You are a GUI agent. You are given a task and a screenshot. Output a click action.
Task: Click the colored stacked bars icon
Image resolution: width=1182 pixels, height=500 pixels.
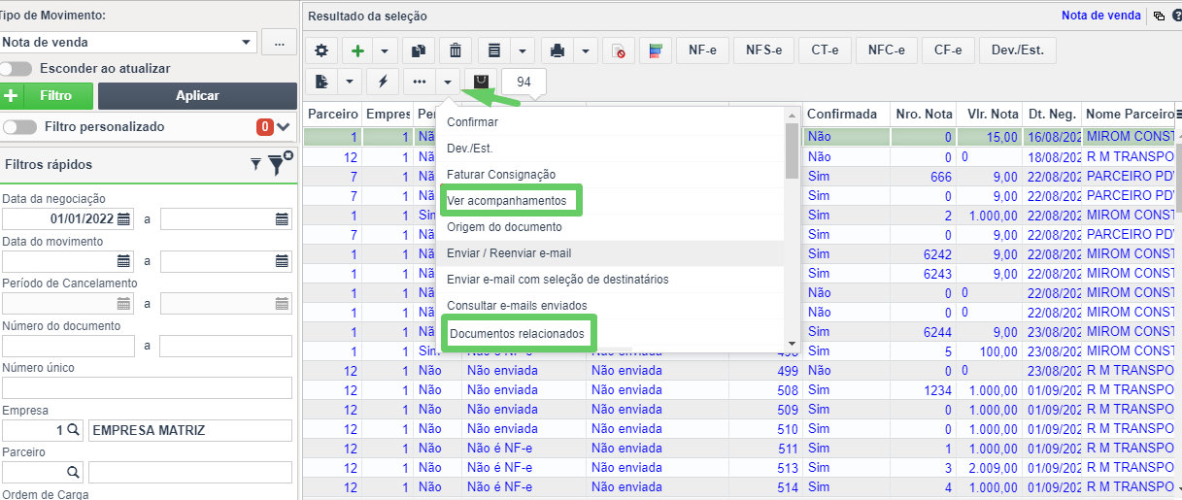656,50
